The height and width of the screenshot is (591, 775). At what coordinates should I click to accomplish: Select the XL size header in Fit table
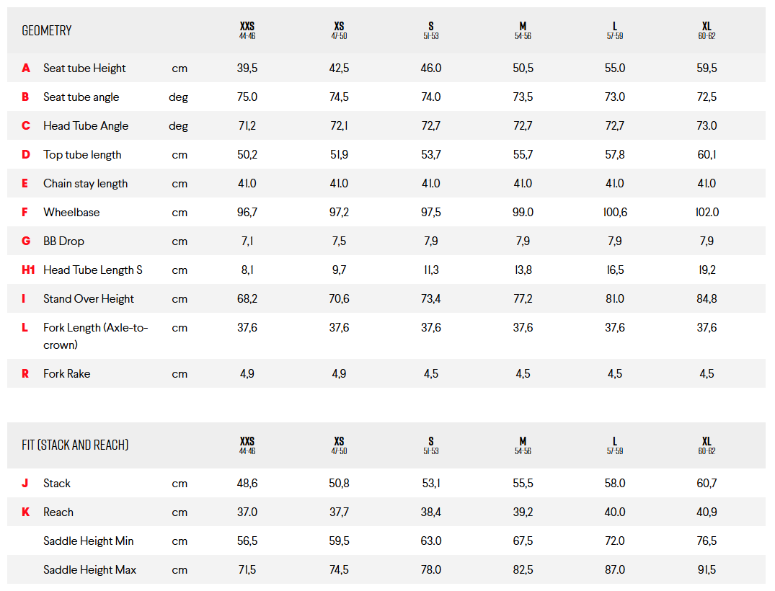click(x=707, y=444)
